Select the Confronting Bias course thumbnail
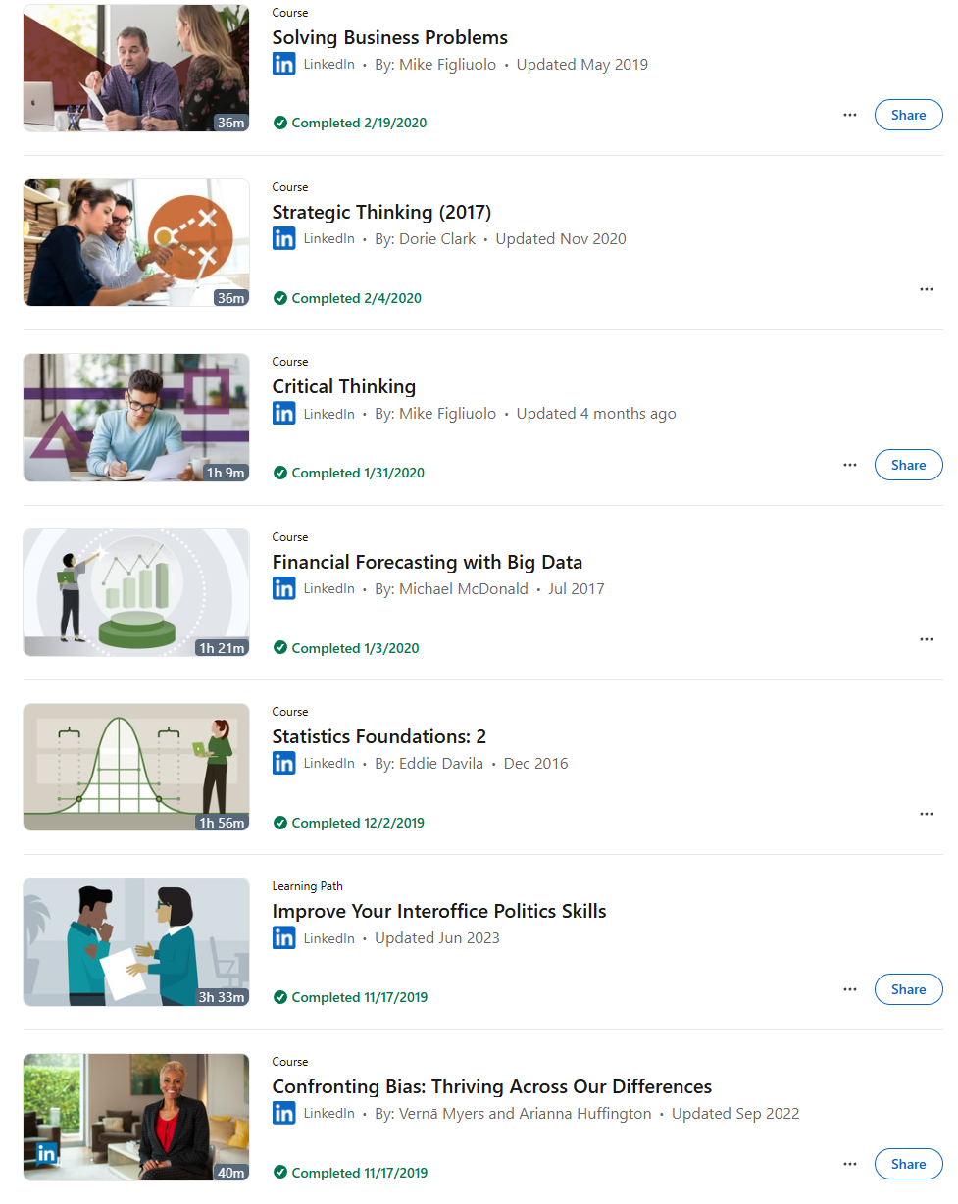The image size is (958, 1204). pyautogui.click(x=136, y=1117)
